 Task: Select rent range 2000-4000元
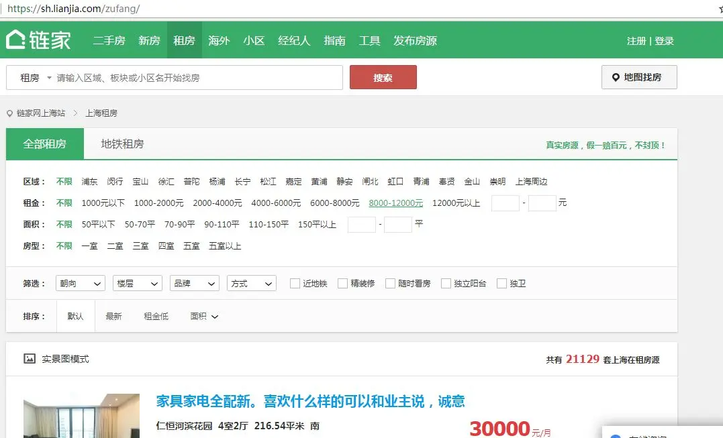[x=218, y=203]
